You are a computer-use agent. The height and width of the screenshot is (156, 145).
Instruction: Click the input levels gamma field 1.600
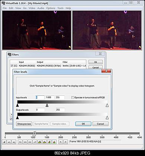(x=50, y=97)
